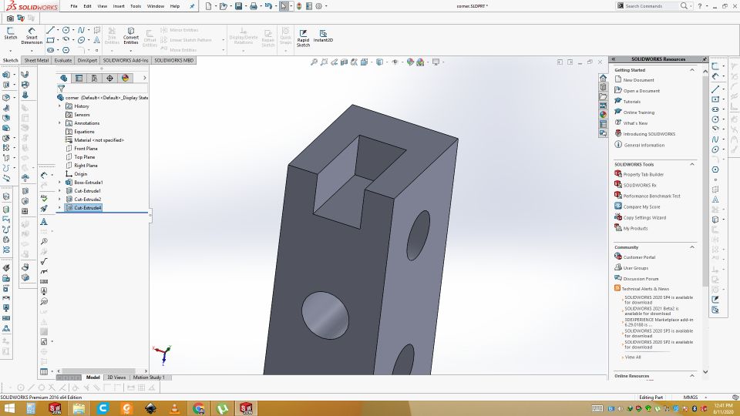This screenshot has height=416, width=740.
Task: Click the New Document link
Action: (638, 80)
